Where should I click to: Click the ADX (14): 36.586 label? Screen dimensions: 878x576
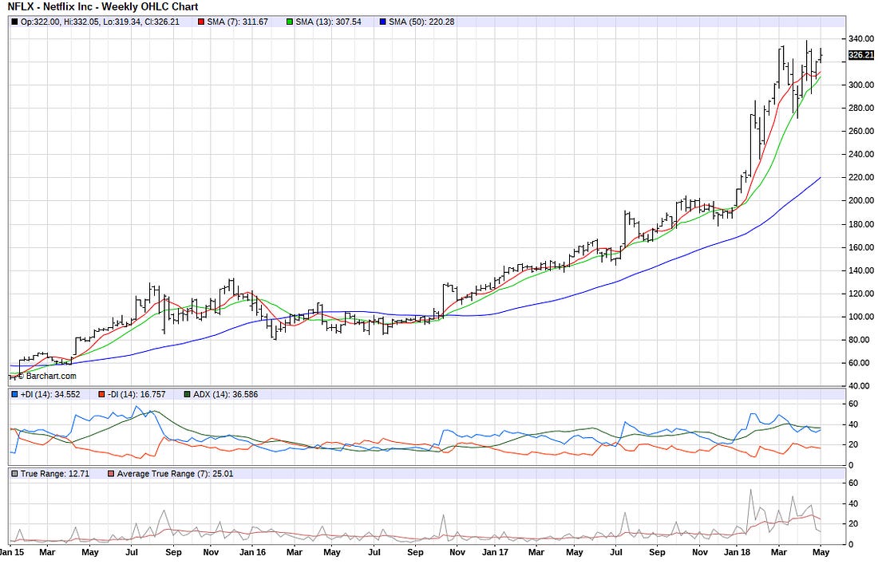[226, 395]
